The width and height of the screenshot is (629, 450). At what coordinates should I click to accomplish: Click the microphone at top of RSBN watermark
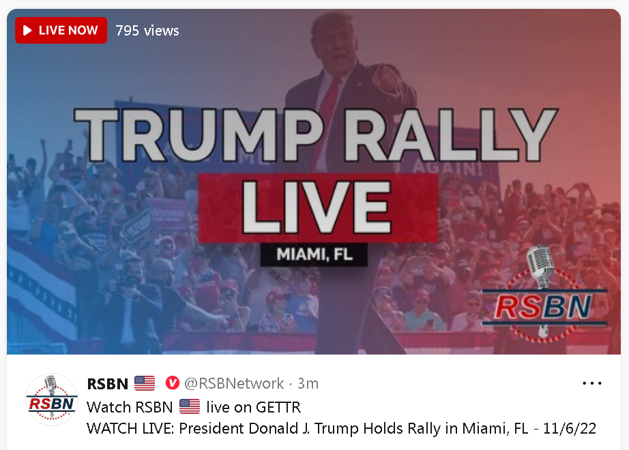pyautogui.click(x=541, y=266)
